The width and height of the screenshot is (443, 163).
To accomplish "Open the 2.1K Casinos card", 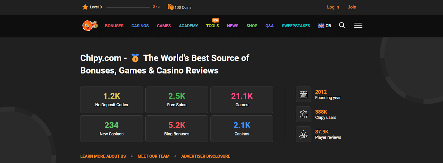I will pos(242,129).
